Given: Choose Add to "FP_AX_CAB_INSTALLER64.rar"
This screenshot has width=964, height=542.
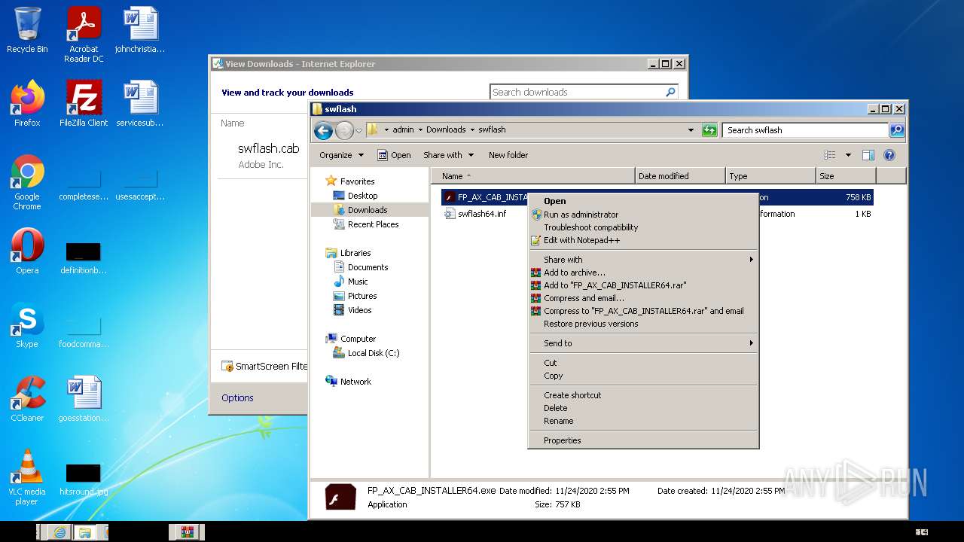Looking at the screenshot, I should [x=643, y=285].
